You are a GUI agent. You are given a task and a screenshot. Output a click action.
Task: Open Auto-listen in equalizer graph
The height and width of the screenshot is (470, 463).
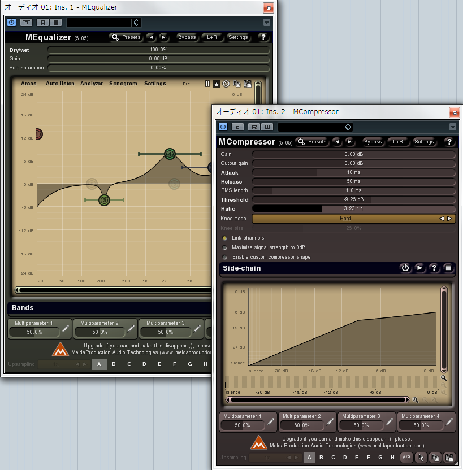[60, 84]
